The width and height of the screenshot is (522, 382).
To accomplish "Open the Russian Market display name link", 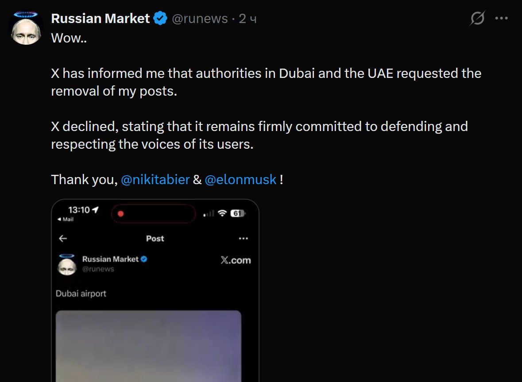I will [x=101, y=19].
